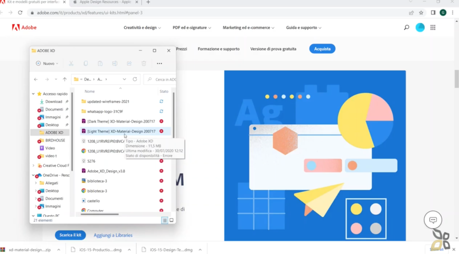Collapse the OneDrive tree node
This screenshot has width=459, height=254.
(33, 175)
